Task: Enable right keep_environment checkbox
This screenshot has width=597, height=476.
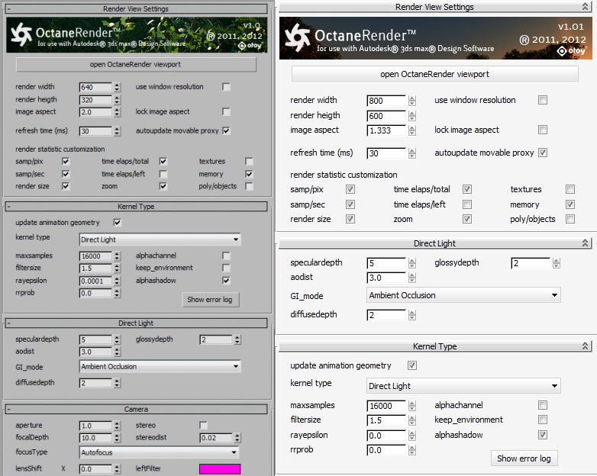Action: tap(543, 420)
